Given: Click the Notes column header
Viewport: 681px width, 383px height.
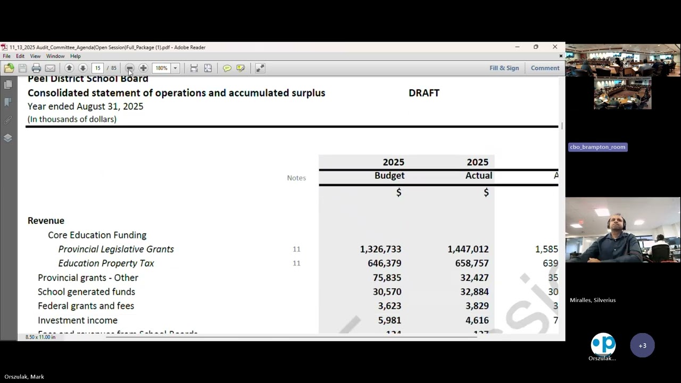Looking at the screenshot, I should [x=296, y=178].
